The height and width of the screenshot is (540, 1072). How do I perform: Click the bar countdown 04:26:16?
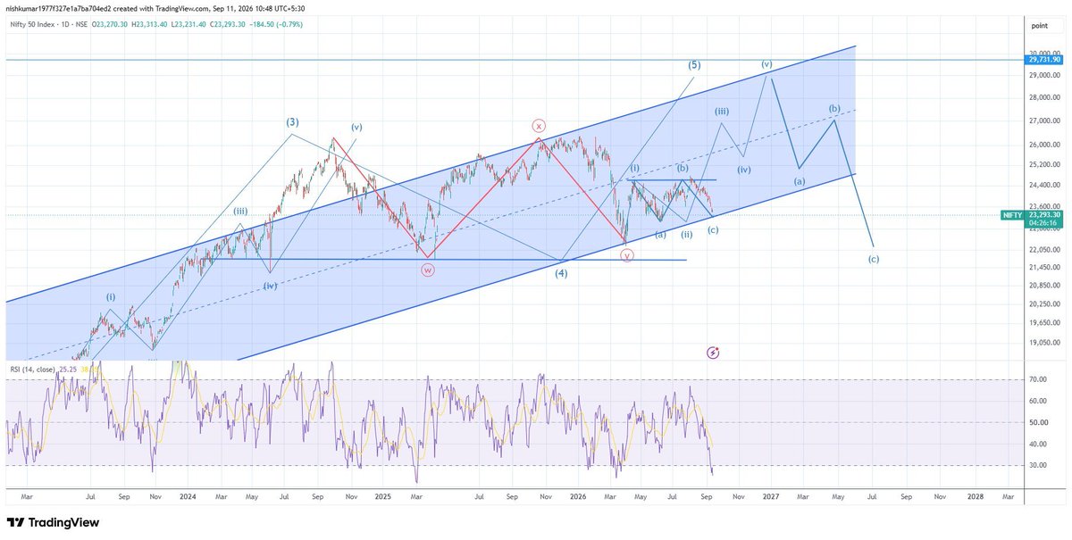(1041, 223)
